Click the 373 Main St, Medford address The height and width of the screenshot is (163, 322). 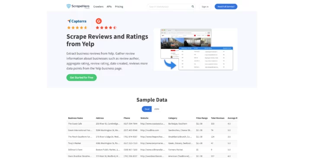tap(108, 156)
